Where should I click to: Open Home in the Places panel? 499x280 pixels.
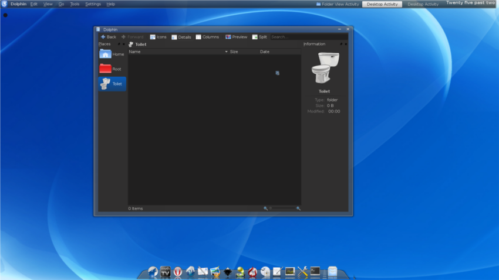click(x=112, y=54)
